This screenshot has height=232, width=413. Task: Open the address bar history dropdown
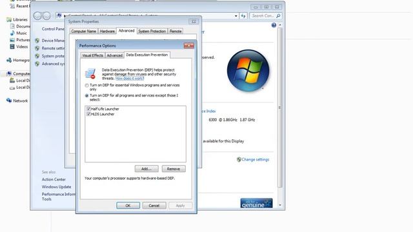pos(236,16)
